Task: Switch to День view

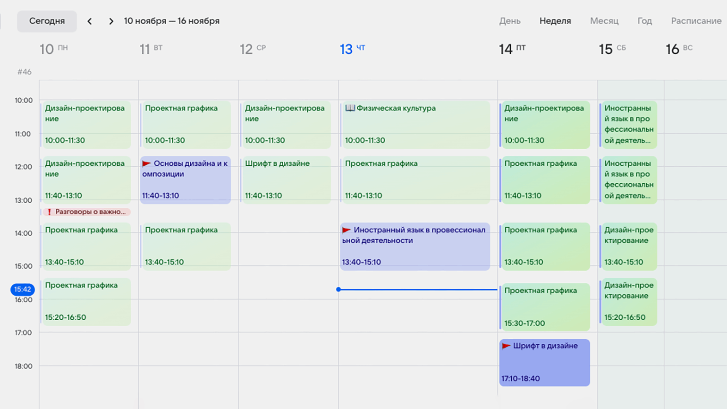Action: tap(510, 21)
